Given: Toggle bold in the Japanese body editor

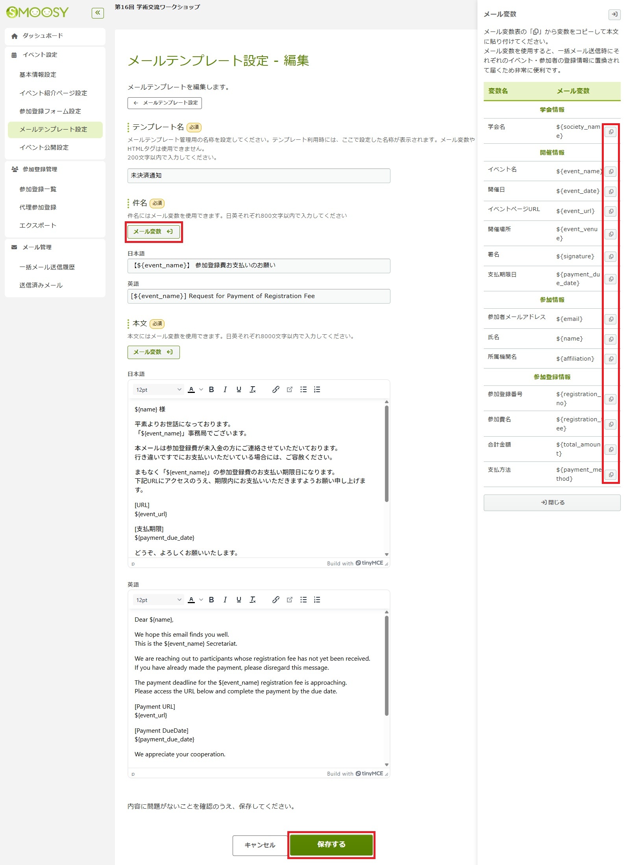Looking at the screenshot, I should (x=211, y=390).
